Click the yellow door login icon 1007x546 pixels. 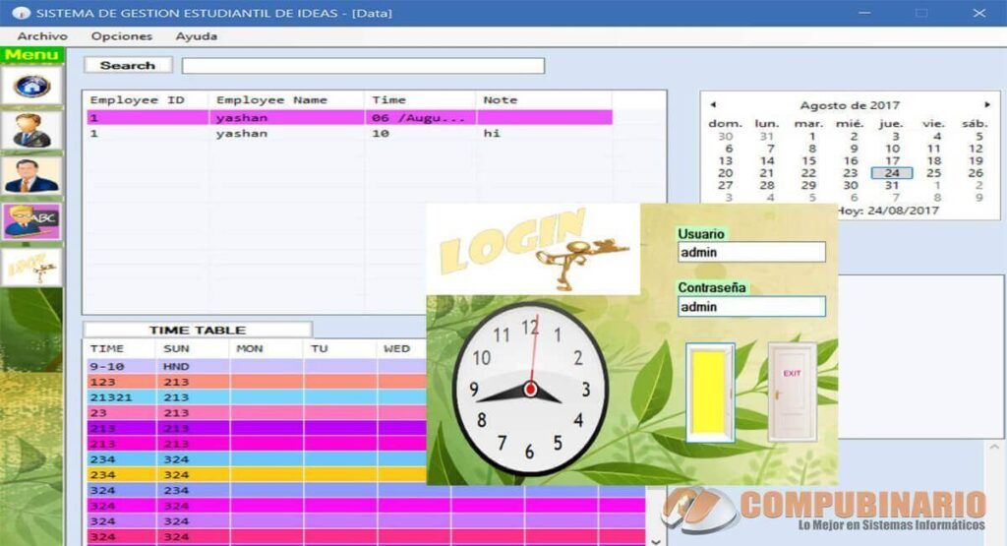(x=710, y=393)
